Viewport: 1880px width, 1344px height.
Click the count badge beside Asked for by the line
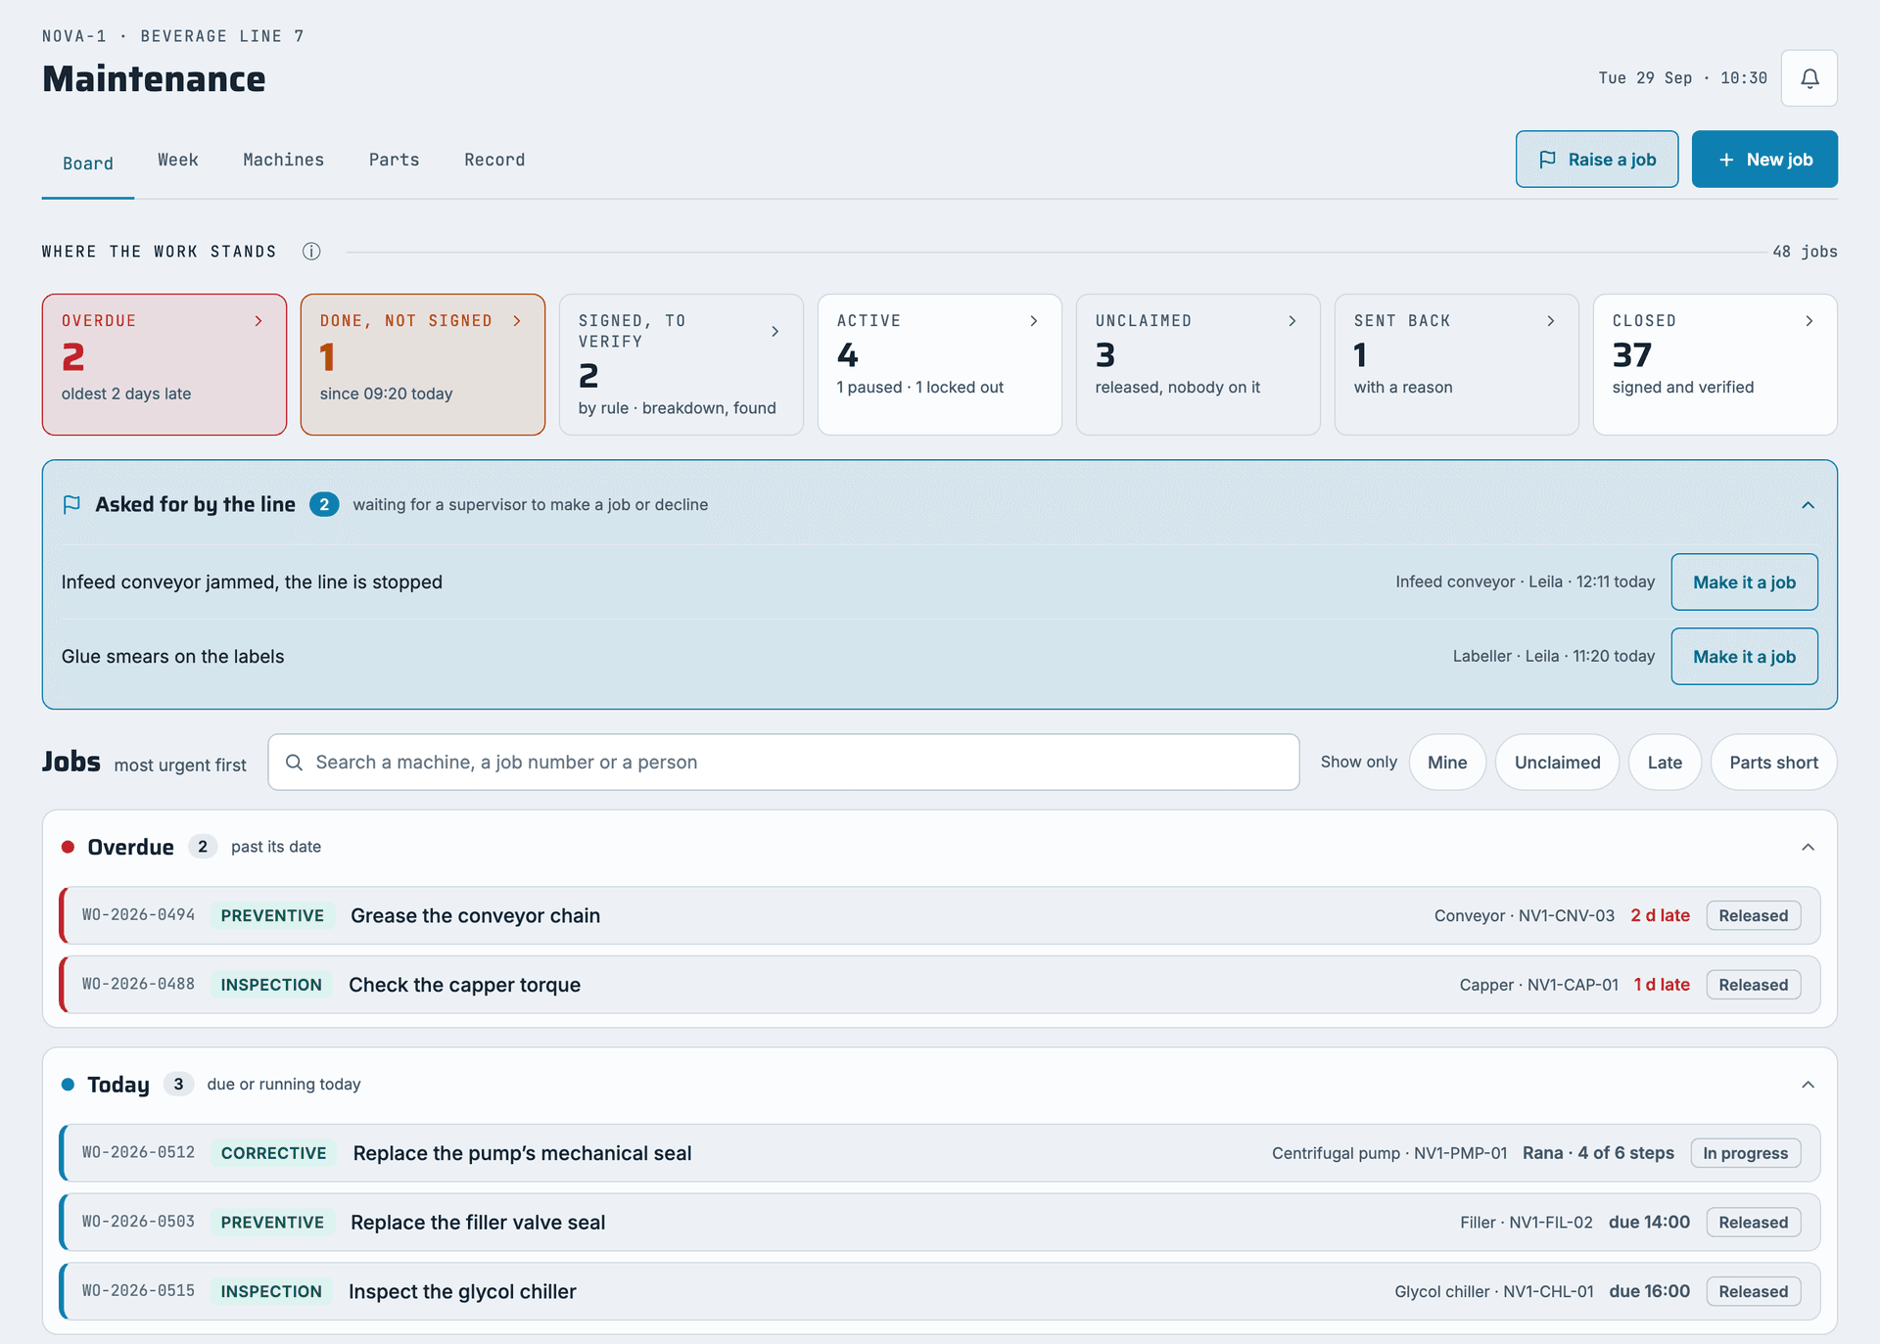coord(324,504)
